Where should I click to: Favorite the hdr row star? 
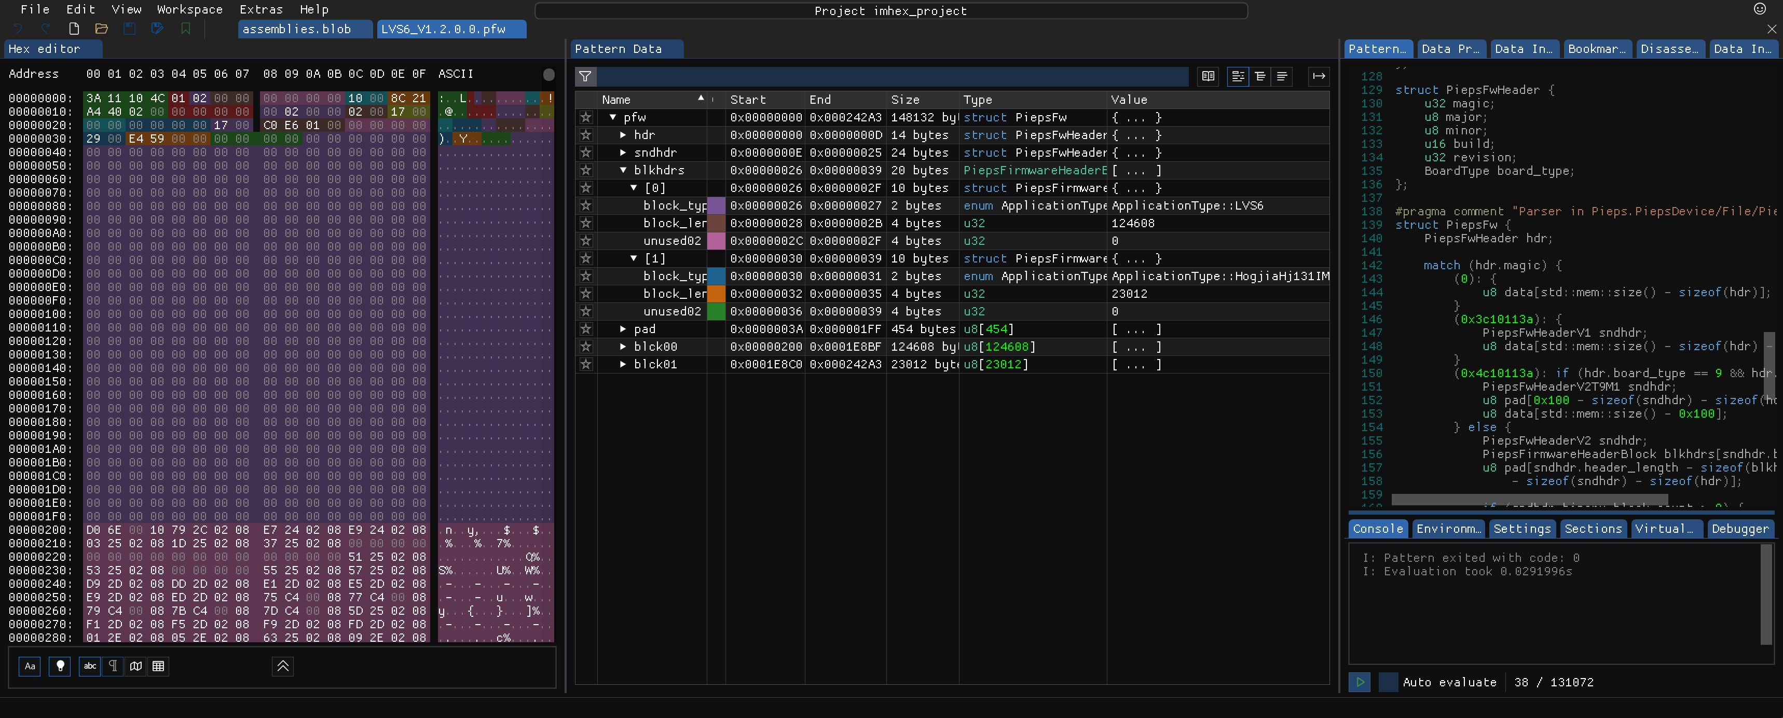click(x=586, y=135)
